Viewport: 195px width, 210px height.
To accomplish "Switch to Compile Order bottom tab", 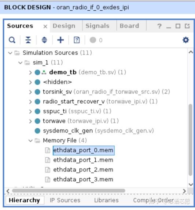I will pos(154,200).
